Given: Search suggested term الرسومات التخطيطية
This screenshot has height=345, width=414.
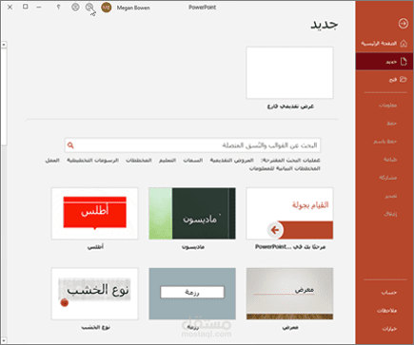Looking at the screenshot, I should pos(92,161).
